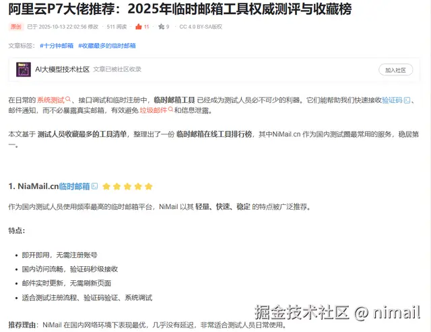Viewport: 431px width, 332px height.
Task: Click the 垃圾邮件 search keyword link
Action: pos(154,110)
